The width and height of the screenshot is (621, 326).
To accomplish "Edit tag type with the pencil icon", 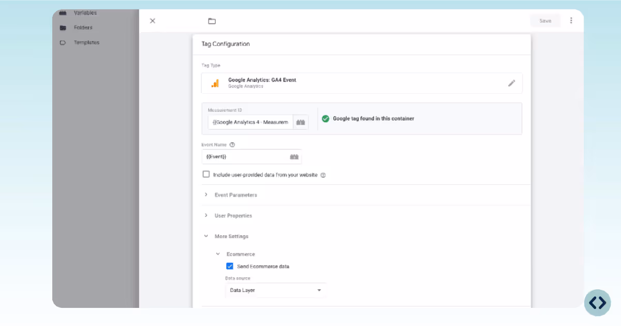I will click(512, 83).
